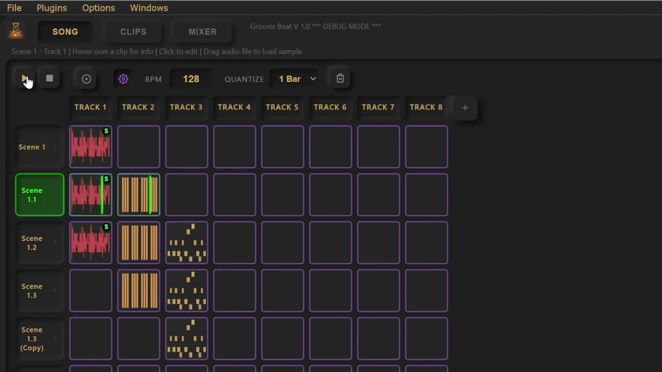This screenshot has width=662, height=372.
Task: Select the empty clip slot in Scene 1.1 Track 5
Action: [282, 195]
